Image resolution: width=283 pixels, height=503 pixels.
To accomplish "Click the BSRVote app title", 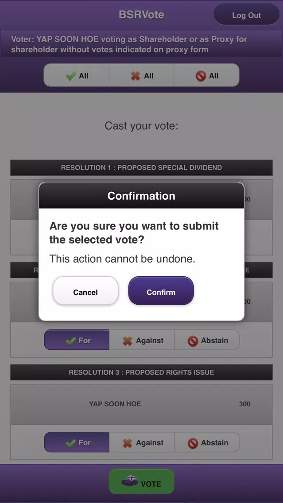I will 141,15.
